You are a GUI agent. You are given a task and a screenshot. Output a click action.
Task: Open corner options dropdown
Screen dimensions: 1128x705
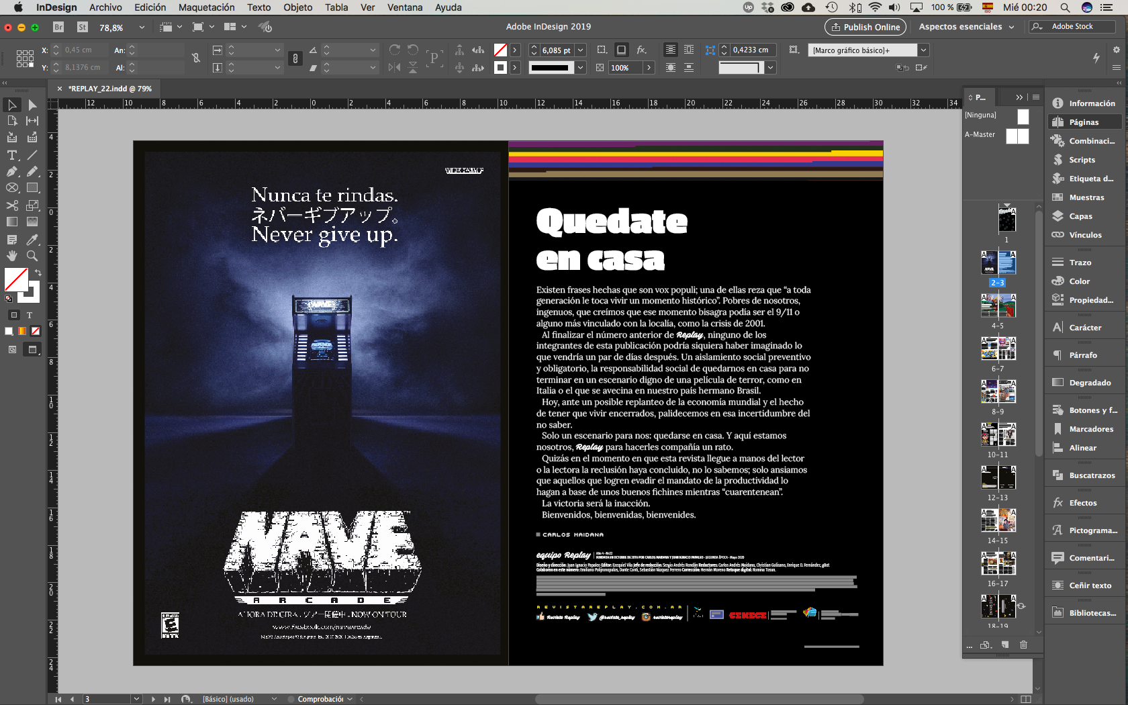[x=770, y=68]
